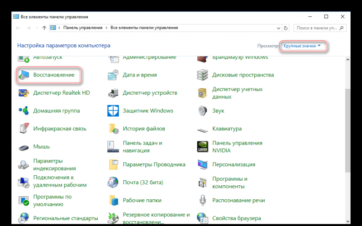The image size is (362, 226).
Task: Click the control panel icon in address bar
Action: point(53,28)
